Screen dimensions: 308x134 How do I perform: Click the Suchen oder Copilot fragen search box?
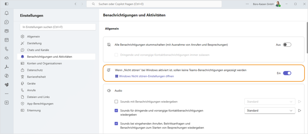(x=154, y=4)
